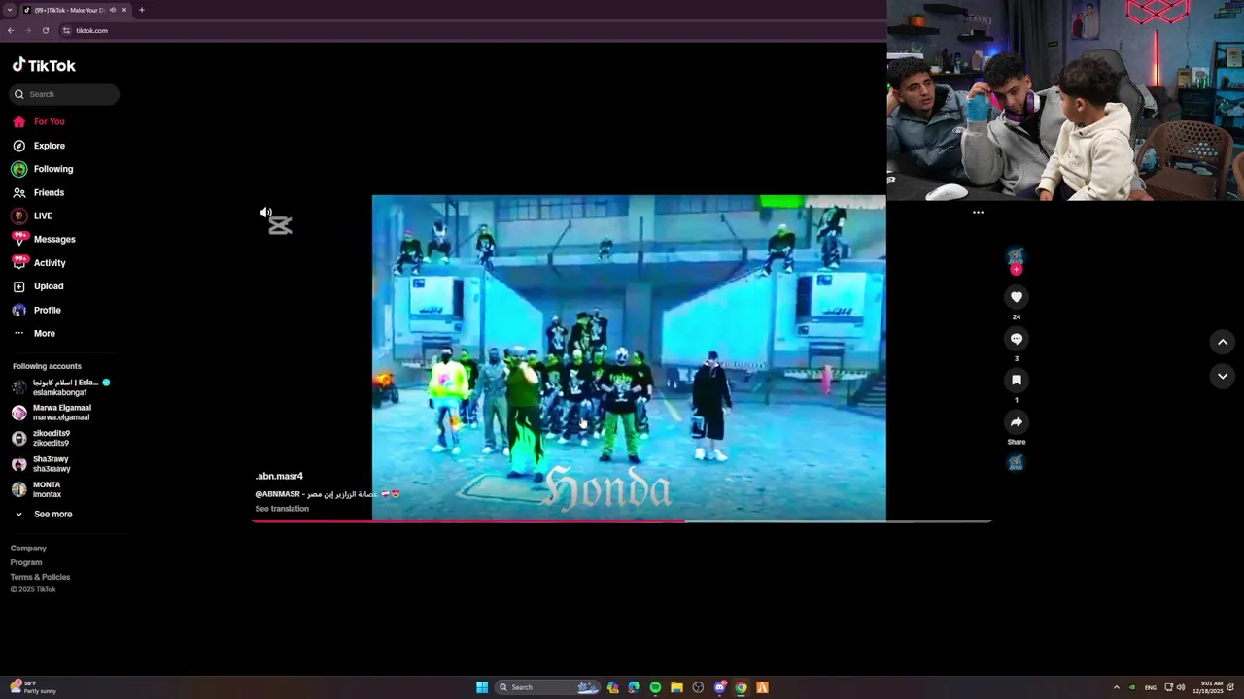Open the Sha3rawy following account
The height and width of the screenshot is (699, 1244).
[41, 464]
